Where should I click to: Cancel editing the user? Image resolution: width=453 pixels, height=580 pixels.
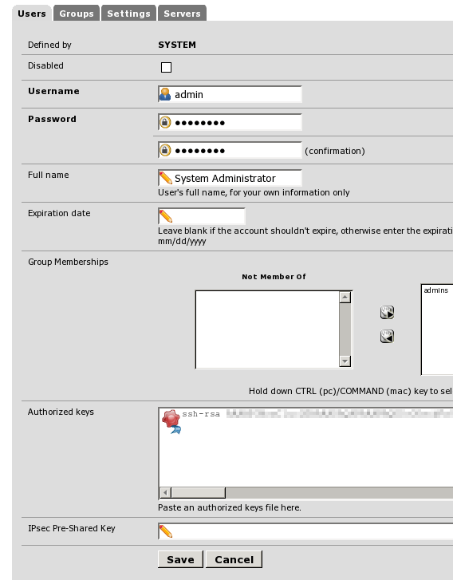(x=234, y=559)
